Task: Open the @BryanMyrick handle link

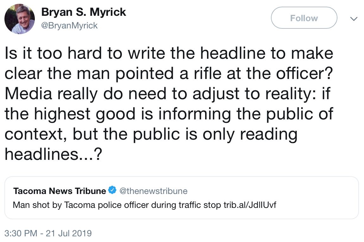Action: (x=69, y=26)
